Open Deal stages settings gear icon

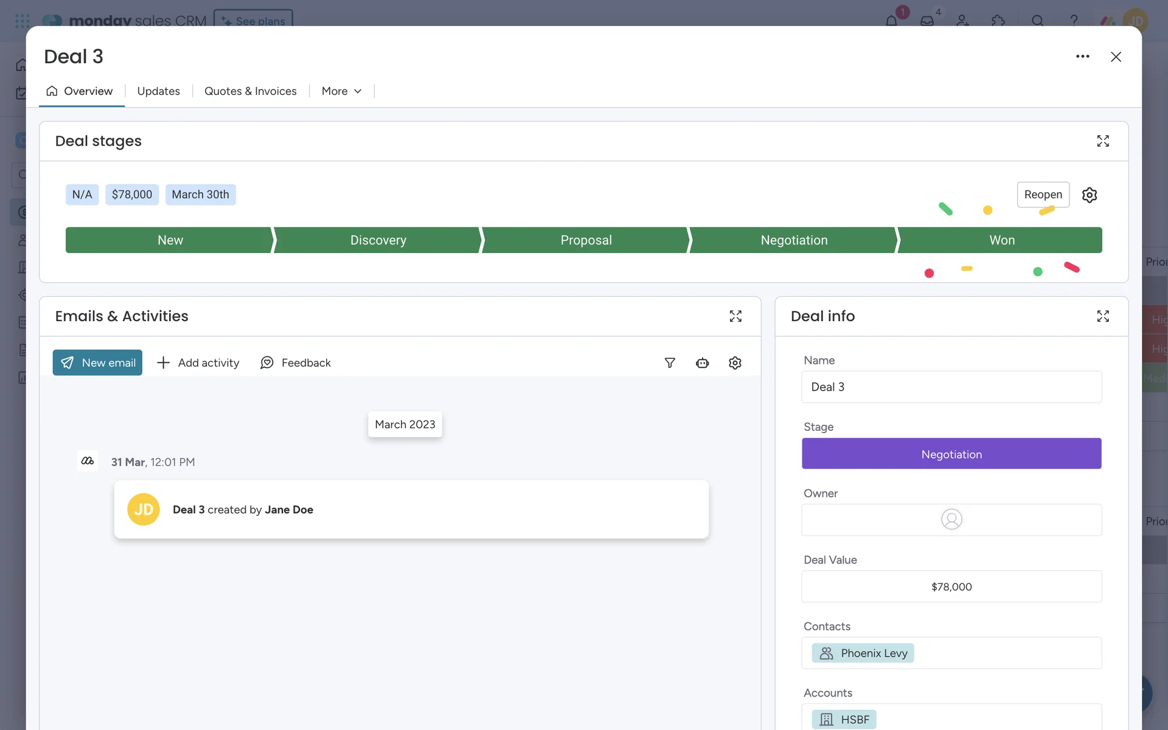(1089, 195)
